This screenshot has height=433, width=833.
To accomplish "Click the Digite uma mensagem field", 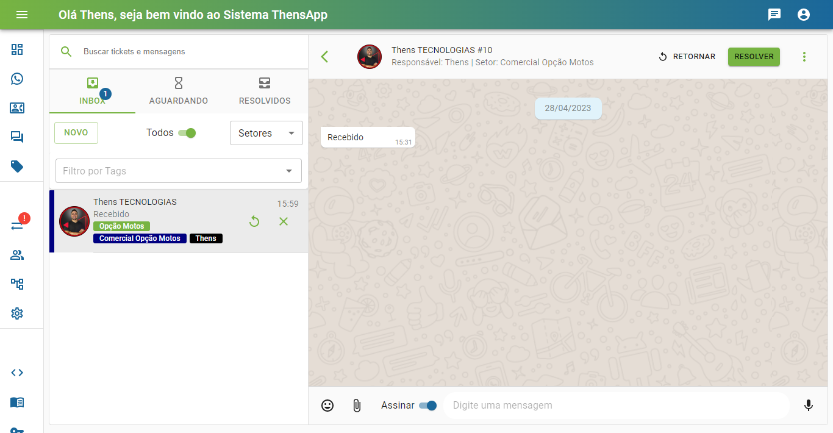I will 616,406.
